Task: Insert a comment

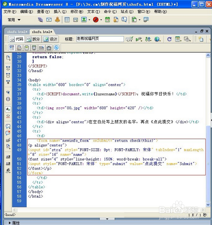Action: (124, 20)
